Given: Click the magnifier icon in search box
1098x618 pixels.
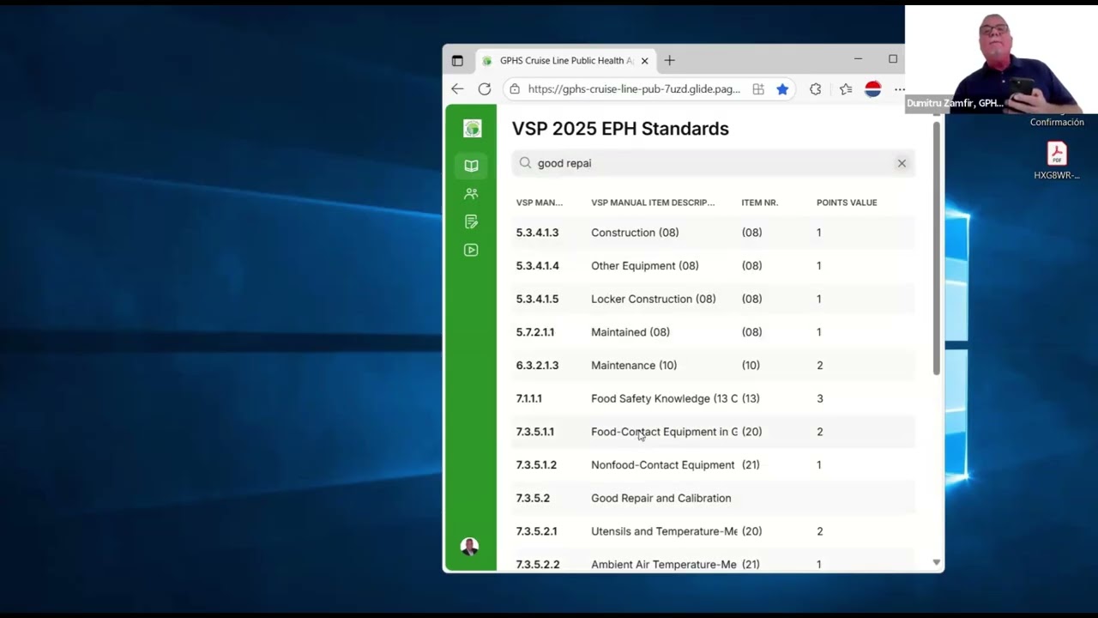Looking at the screenshot, I should coord(525,163).
